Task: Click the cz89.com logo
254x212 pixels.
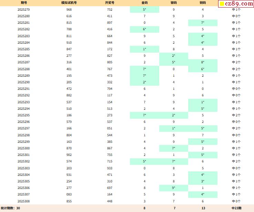Action: click(236, 4)
